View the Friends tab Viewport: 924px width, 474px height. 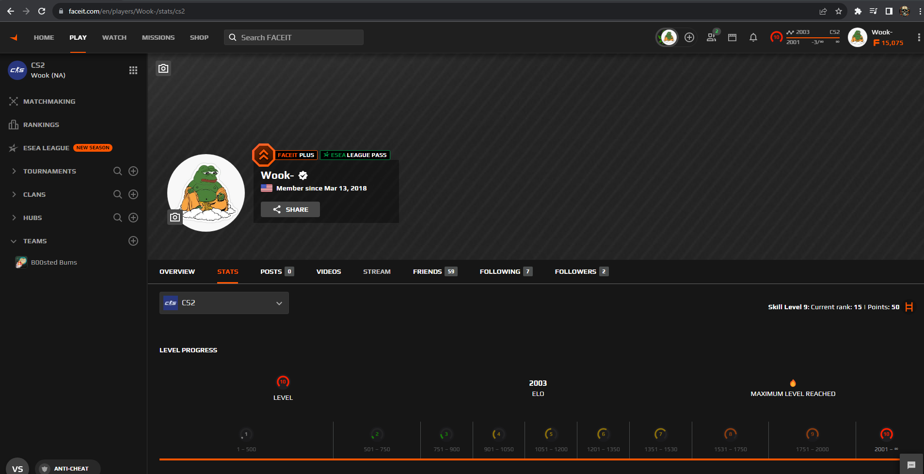pos(435,271)
